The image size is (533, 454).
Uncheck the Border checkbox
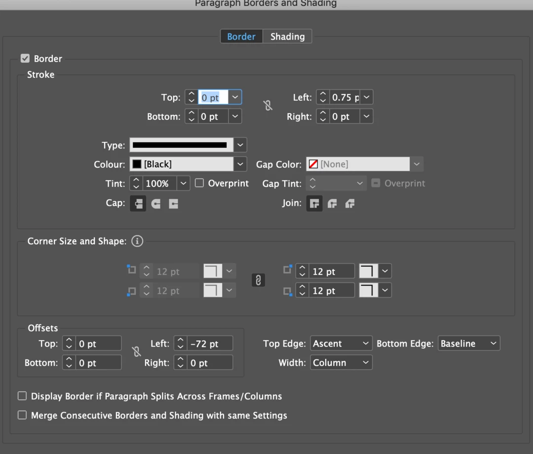(25, 58)
